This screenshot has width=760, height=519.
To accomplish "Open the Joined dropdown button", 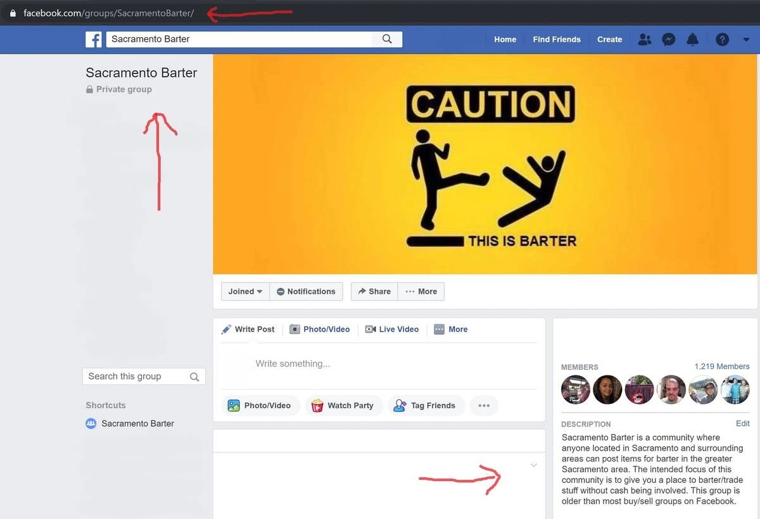I will point(245,291).
